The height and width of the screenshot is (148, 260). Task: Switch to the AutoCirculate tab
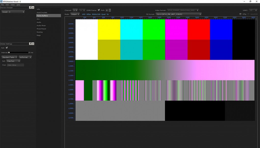coord(42,13)
